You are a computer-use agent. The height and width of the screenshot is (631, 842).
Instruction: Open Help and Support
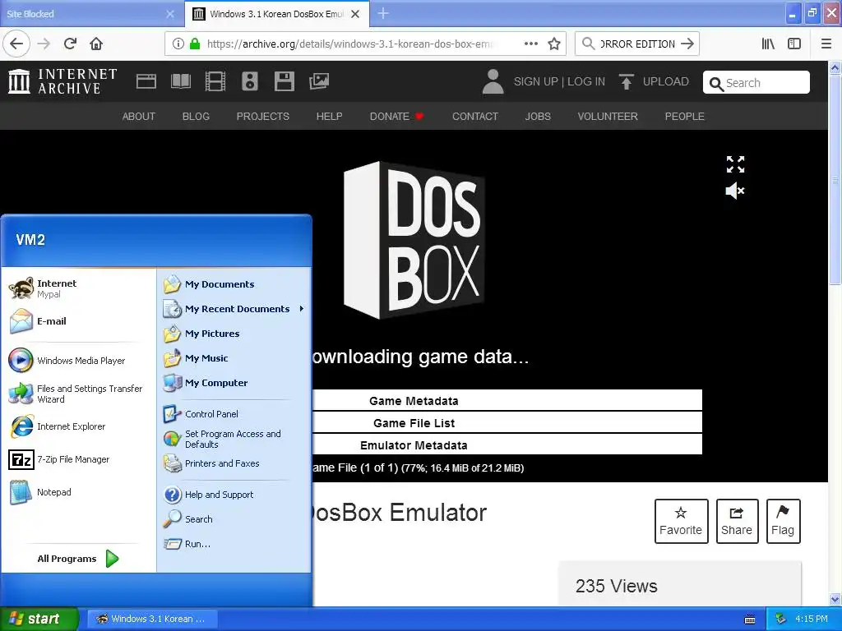point(234,494)
